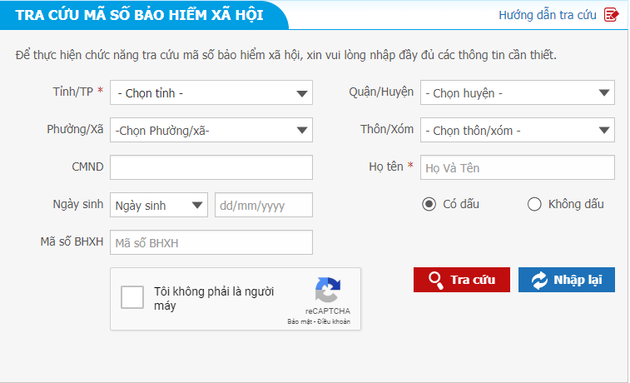Tick the 'Tôi không phải là người máy' checkbox
630x383 pixels.
tap(132, 298)
